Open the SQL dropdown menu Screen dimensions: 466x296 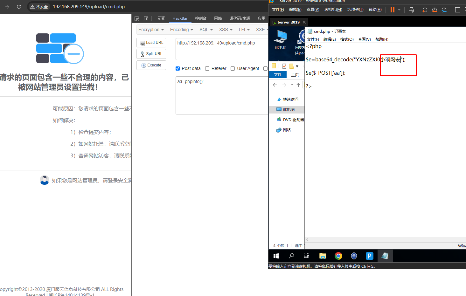[206, 30]
